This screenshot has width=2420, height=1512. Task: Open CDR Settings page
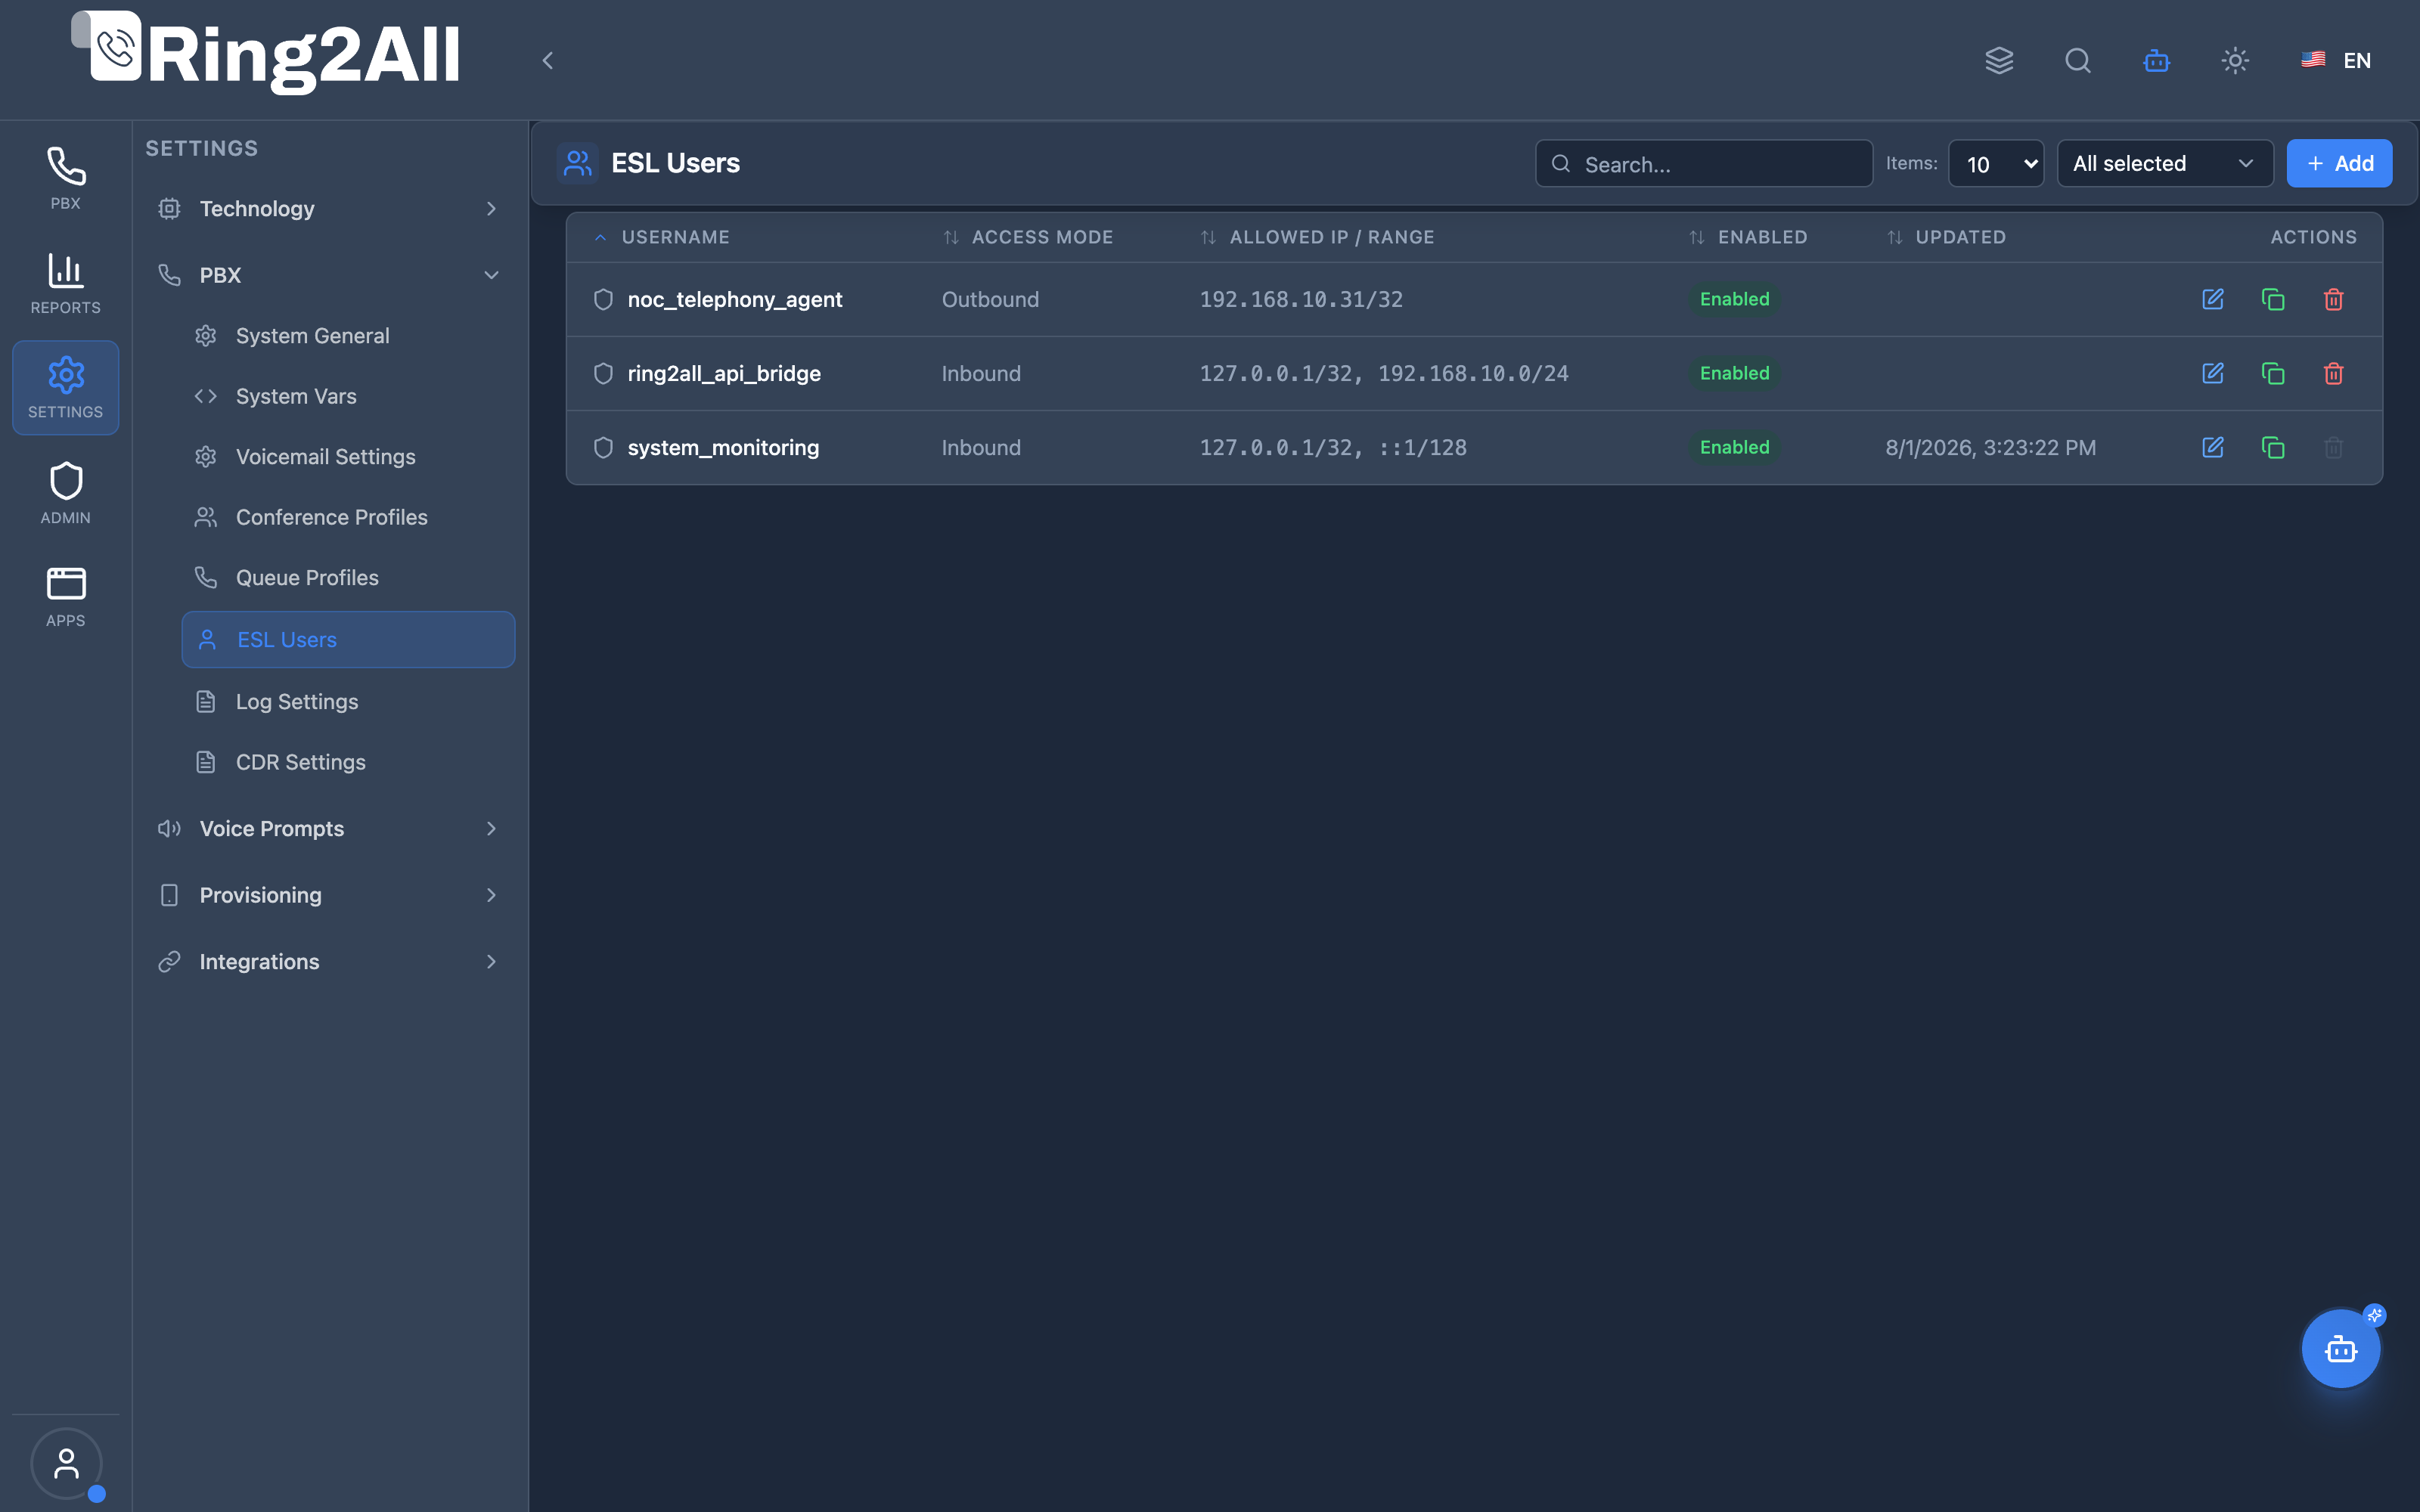point(348,762)
